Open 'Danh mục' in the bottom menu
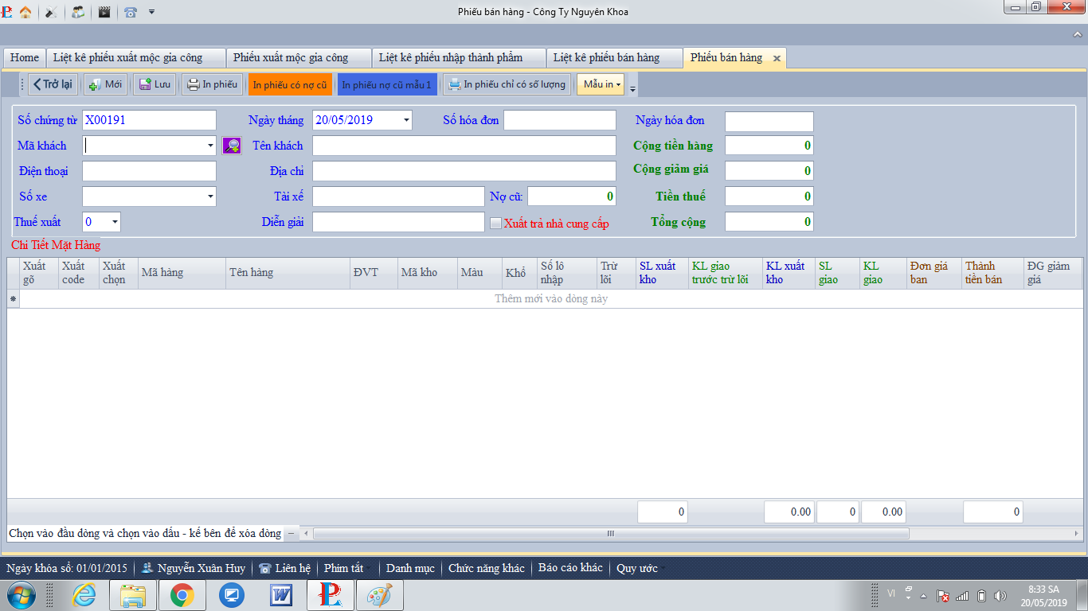 click(x=410, y=568)
